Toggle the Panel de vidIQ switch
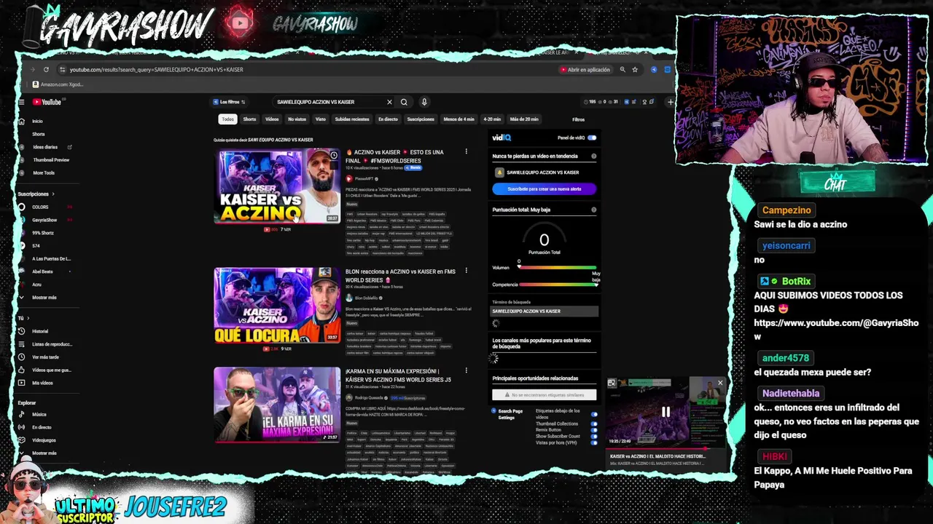 592,138
